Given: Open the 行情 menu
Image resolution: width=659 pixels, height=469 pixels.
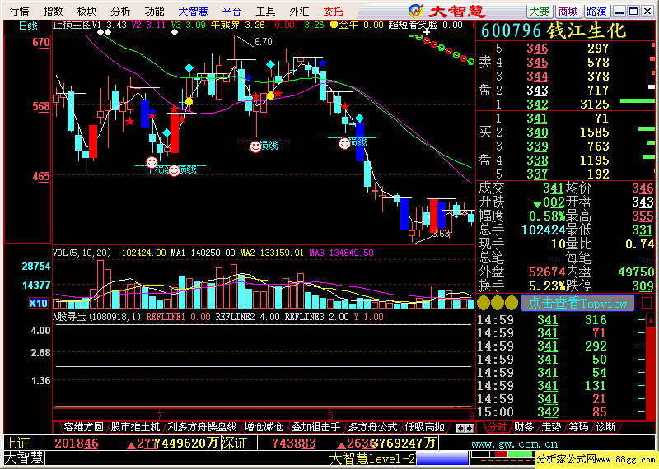Looking at the screenshot, I should tap(18, 11).
